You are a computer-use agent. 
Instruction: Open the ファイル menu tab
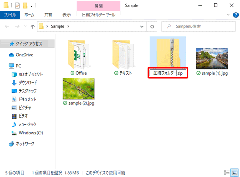point(10,15)
